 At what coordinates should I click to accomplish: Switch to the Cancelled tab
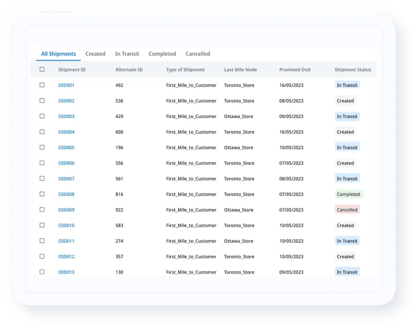click(x=198, y=54)
